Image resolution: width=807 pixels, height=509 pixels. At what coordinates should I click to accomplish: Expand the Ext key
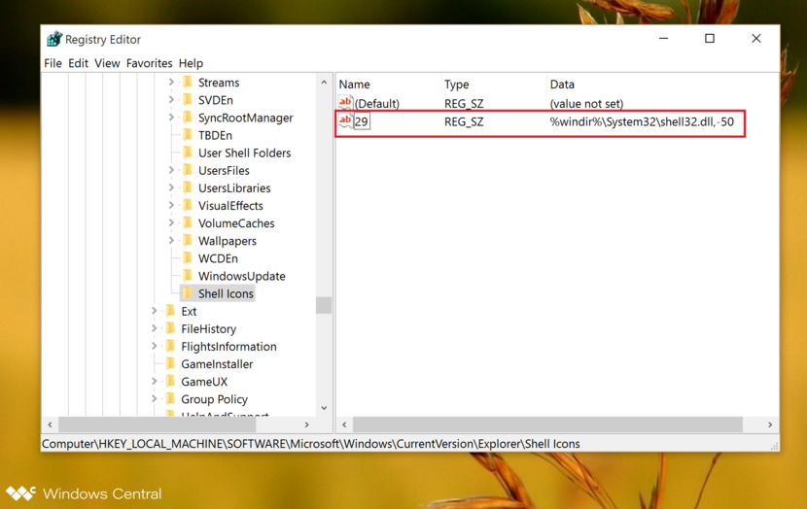point(154,311)
